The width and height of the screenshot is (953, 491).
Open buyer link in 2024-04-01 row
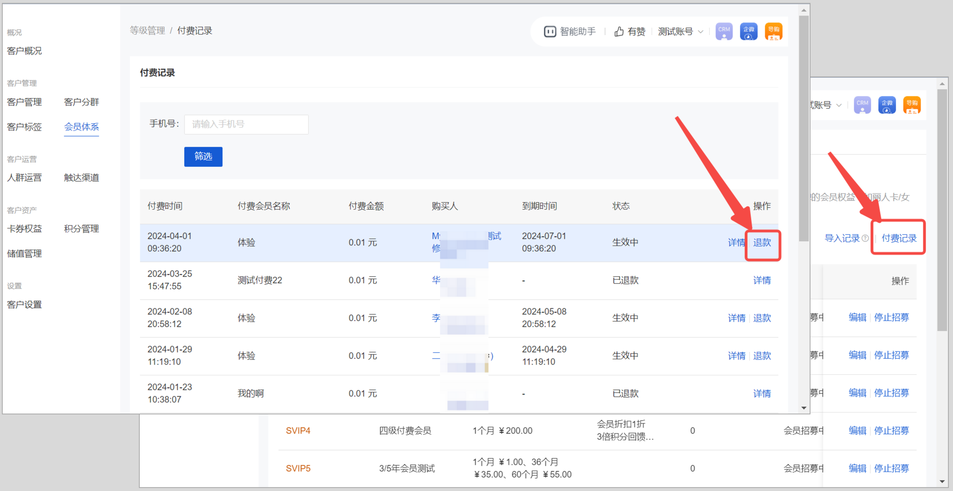[466, 242]
